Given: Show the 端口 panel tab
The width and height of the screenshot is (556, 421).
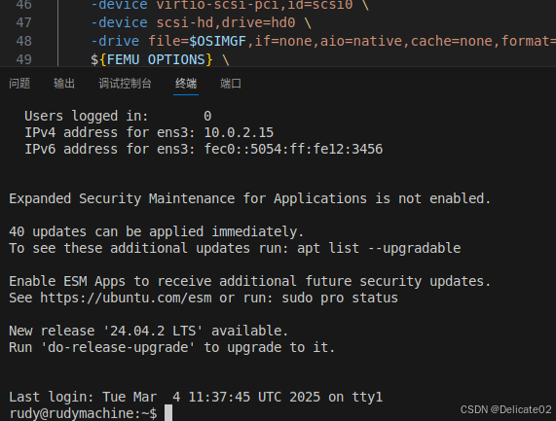Looking at the screenshot, I should (x=231, y=84).
